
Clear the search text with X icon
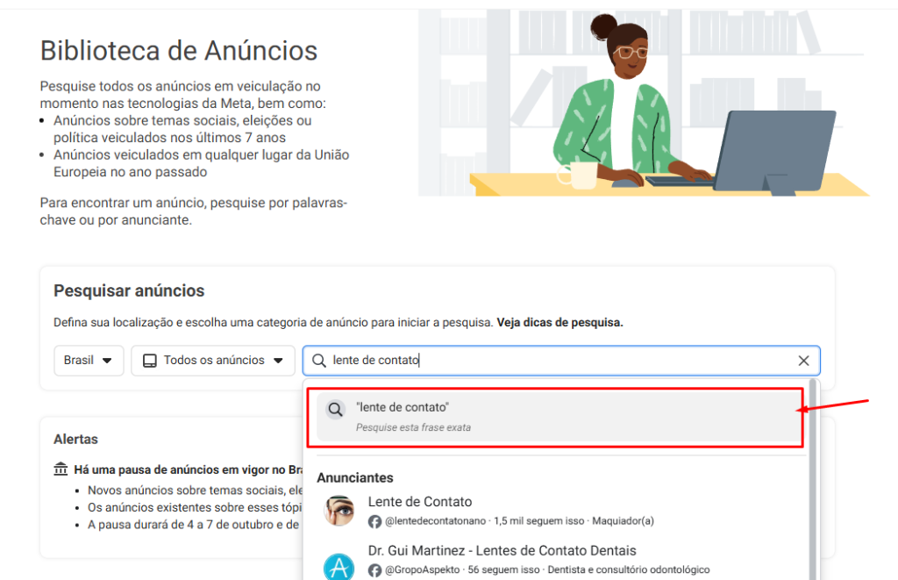coord(803,361)
